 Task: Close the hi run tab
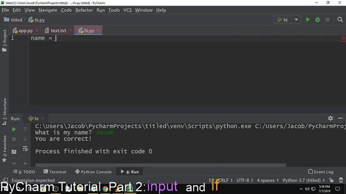43,119
